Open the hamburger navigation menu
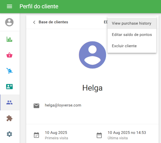This screenshot has width=161, height=143. click(9, 6)
